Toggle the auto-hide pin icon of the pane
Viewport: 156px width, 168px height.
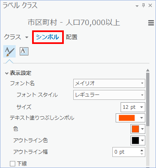pos(144,6)
